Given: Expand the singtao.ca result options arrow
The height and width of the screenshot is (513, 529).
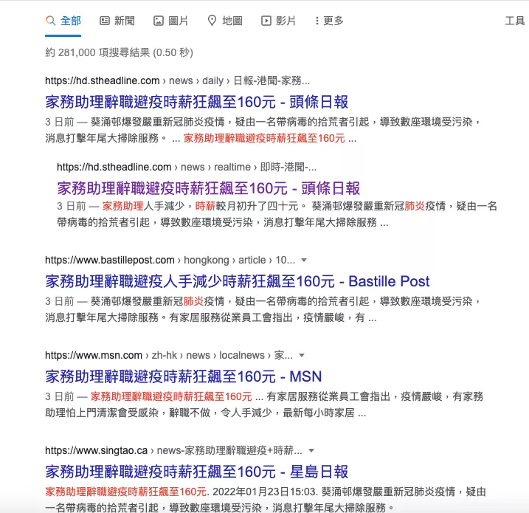Looking at the screenshot, I should (311, 450).
